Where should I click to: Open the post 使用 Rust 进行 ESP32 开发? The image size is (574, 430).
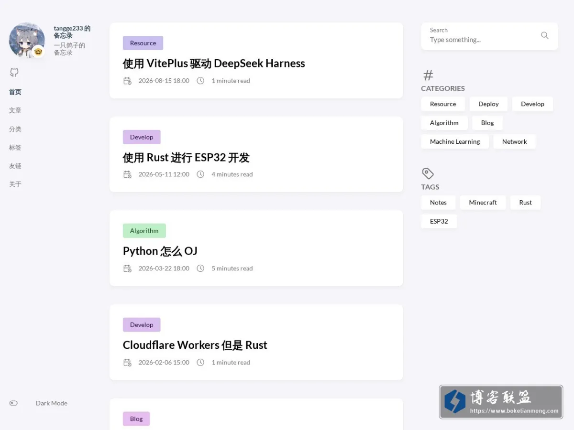tap(186, 157)
